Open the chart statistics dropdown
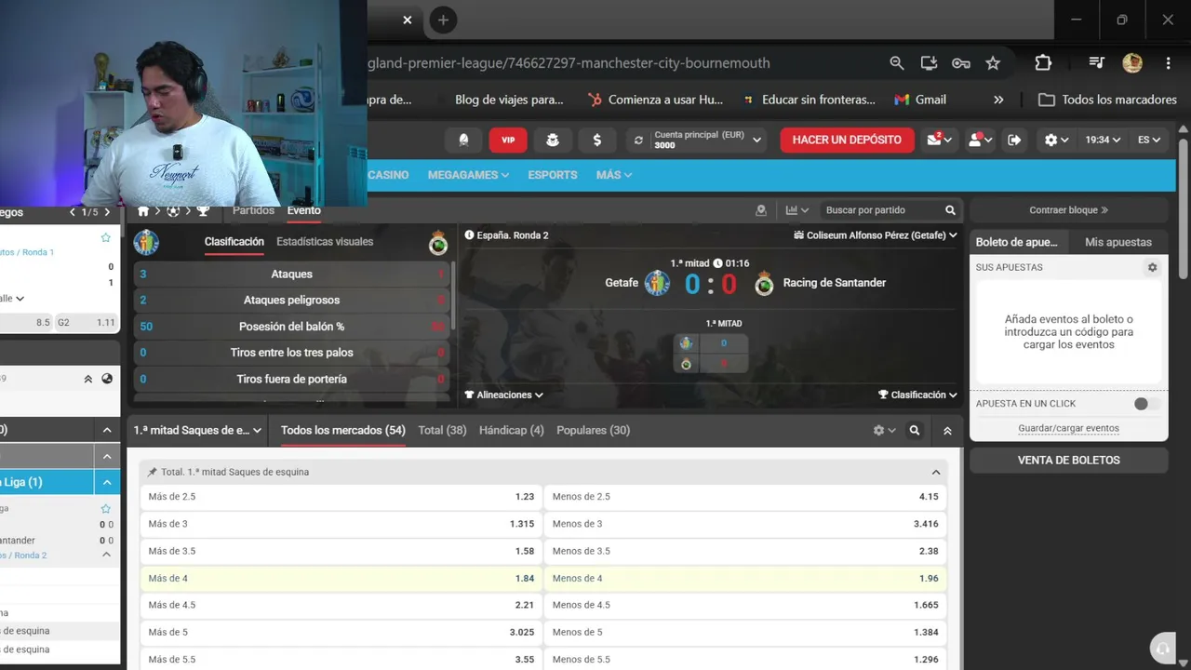The image size is (1191, 670). [797, 210]
